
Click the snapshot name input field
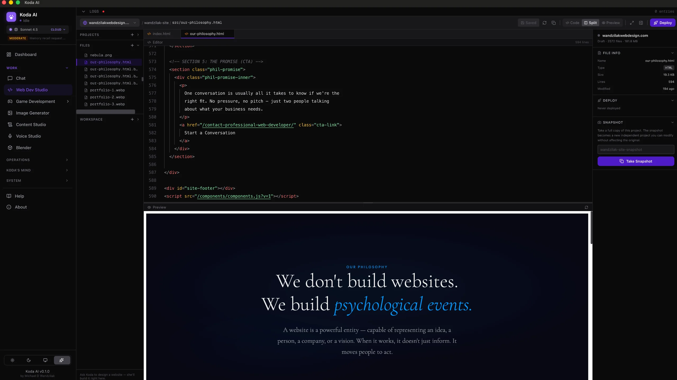coord(636,150)
